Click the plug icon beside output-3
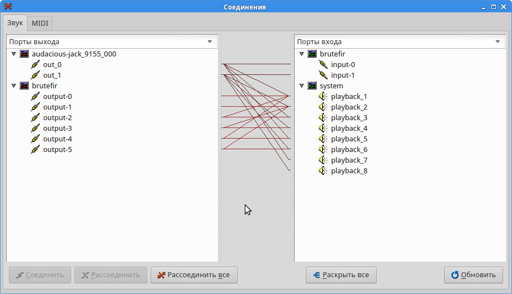 35,129
